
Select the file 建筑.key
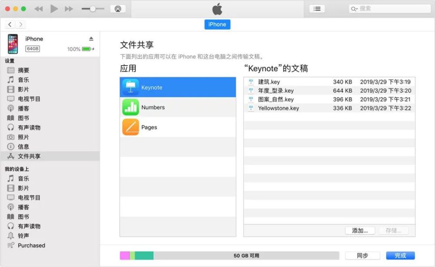coord(329,82)
